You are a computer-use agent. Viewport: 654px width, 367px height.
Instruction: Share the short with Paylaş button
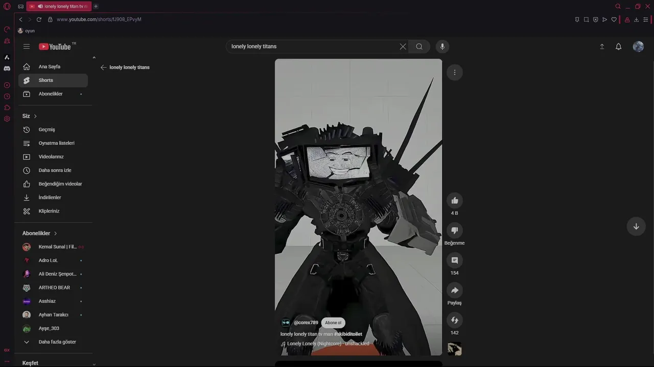coord(454,290)
